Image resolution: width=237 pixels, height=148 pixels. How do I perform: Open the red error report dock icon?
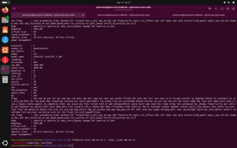(5, 60)
